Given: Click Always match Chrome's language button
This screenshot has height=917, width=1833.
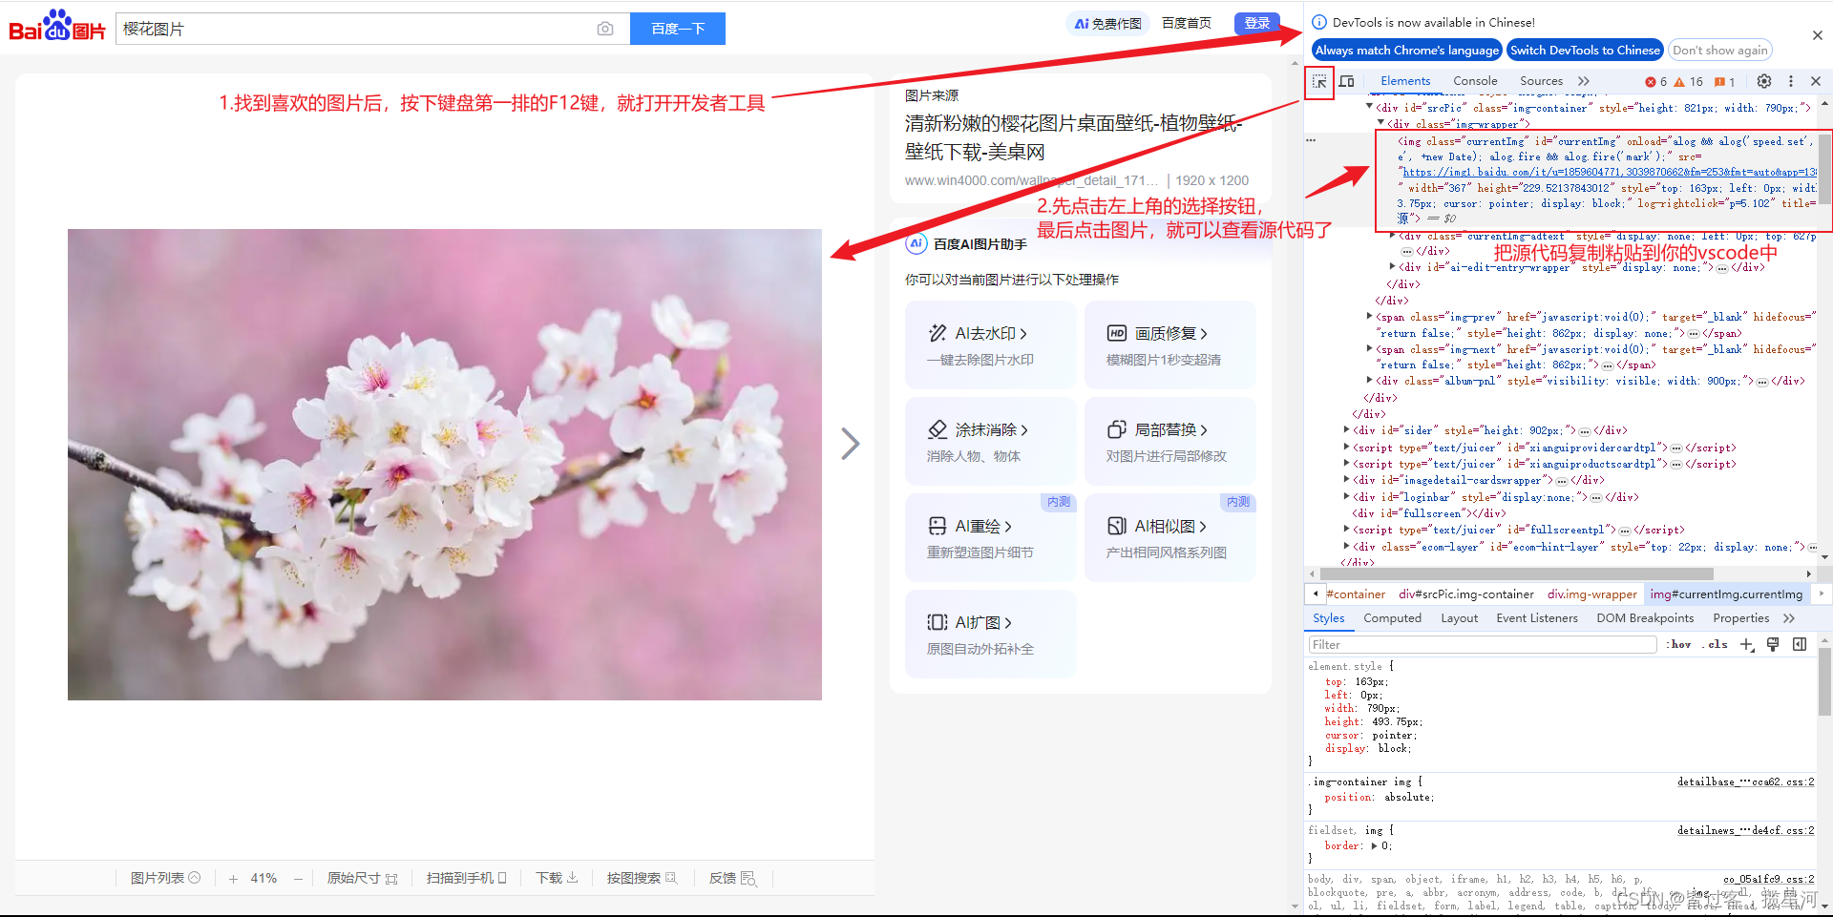Looking at the screenshot, I should click(x=1406, y=51).
